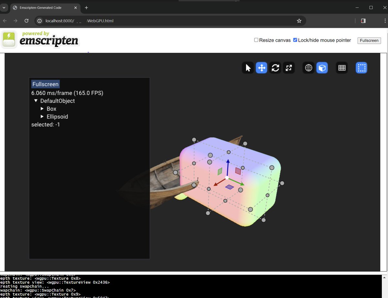Click the emscripten logo
The height and width of the screenshot is (298, 388).
(41, 39)
